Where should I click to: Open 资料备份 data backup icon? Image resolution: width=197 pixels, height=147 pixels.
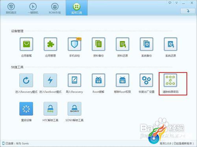pos(98,44)
